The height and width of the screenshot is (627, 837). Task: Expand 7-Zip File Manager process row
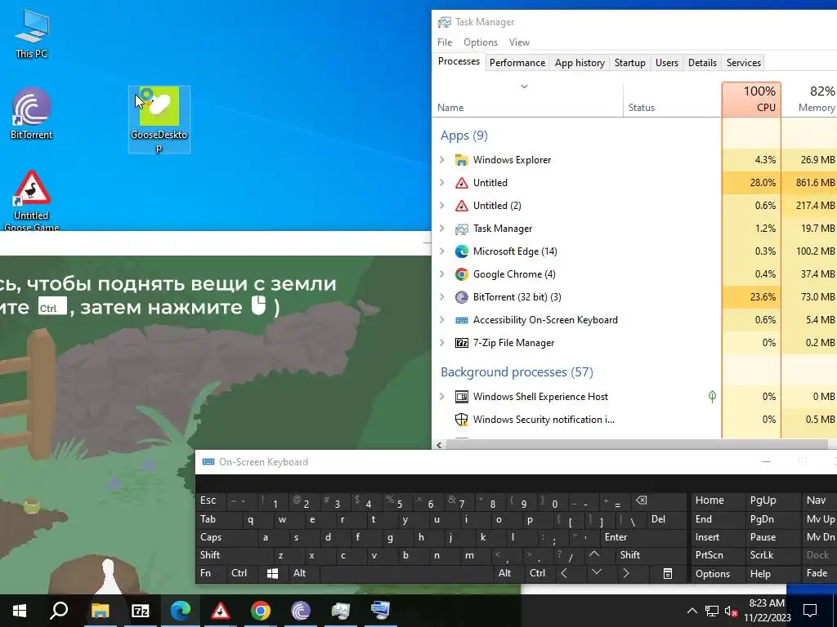442,343
